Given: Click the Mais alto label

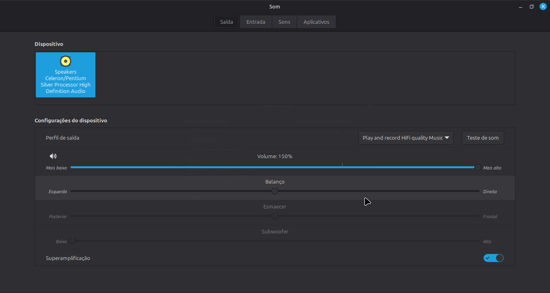Looking at the screenshot, I should tap(492, 168).
